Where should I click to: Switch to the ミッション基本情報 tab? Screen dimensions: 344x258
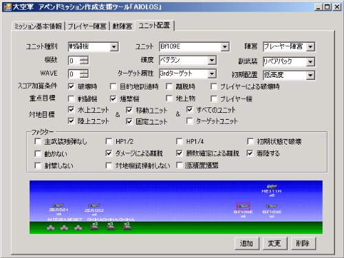tap(39, 26)
